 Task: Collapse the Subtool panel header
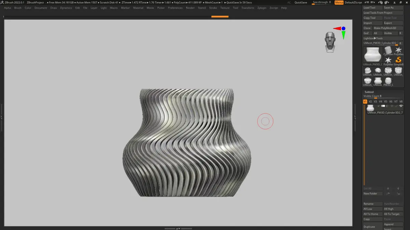[369, 92]
